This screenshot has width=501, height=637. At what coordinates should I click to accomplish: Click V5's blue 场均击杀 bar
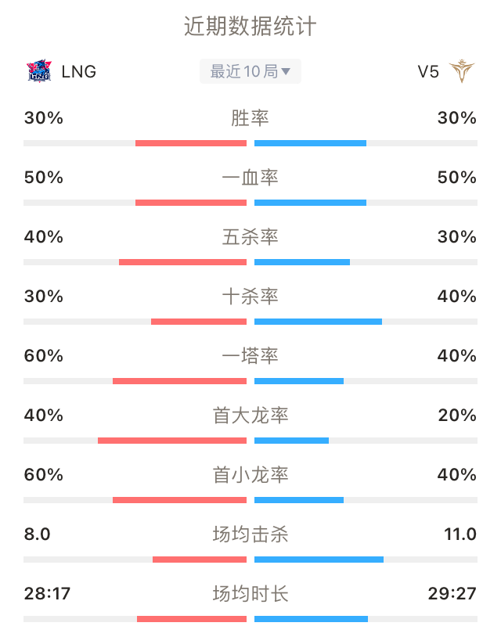click(319, 560)
